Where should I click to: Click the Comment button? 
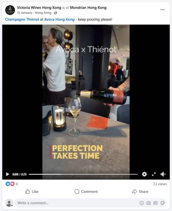coord(86,191)
